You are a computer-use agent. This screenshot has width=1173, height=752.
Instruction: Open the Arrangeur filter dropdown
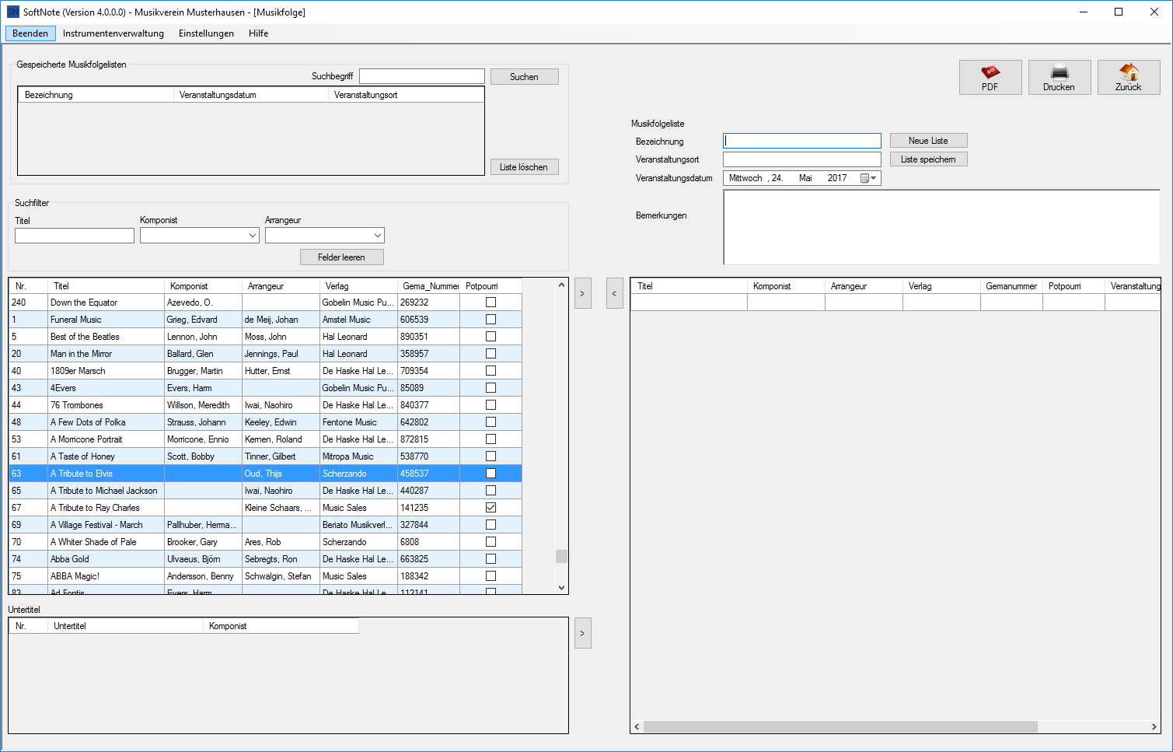coord(377,236)
